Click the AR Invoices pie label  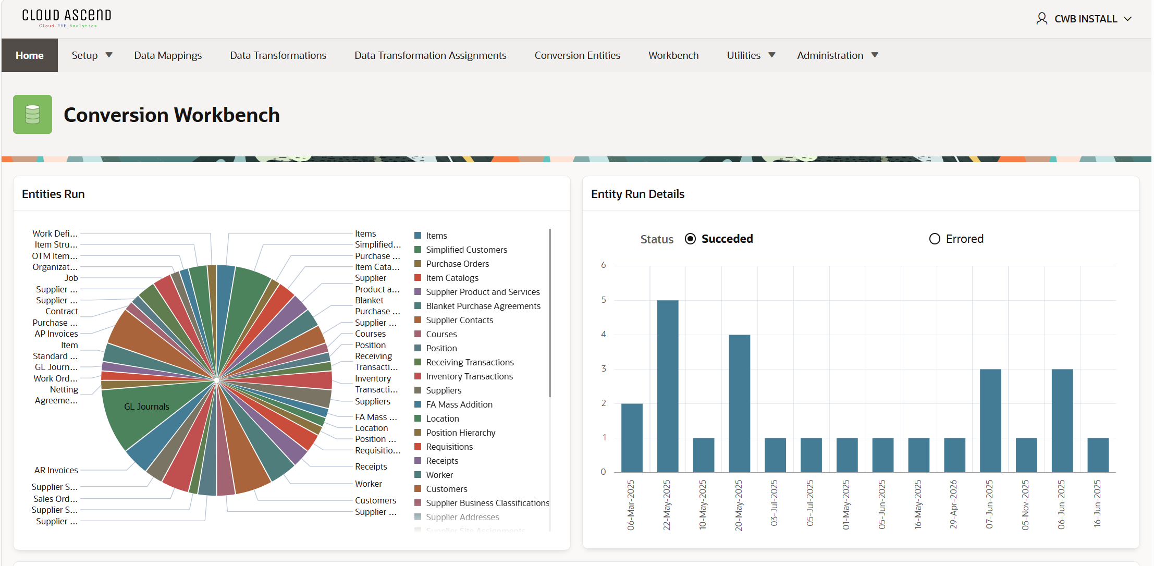[56, 470]
